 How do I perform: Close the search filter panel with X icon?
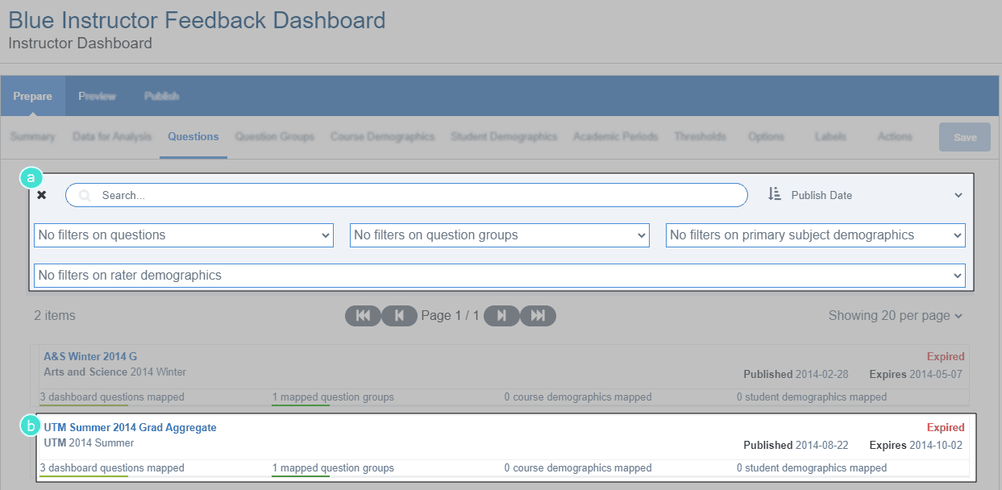tap(42, 195)
